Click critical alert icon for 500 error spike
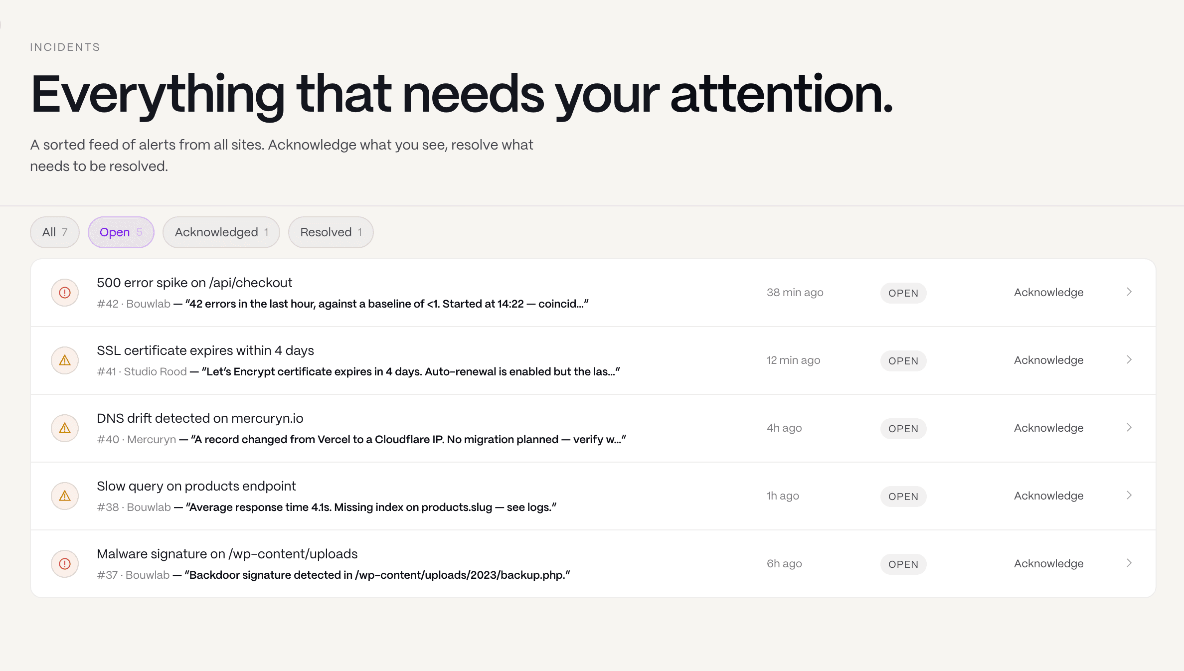Screen dimensions: 1184x671 pos(65,293)
